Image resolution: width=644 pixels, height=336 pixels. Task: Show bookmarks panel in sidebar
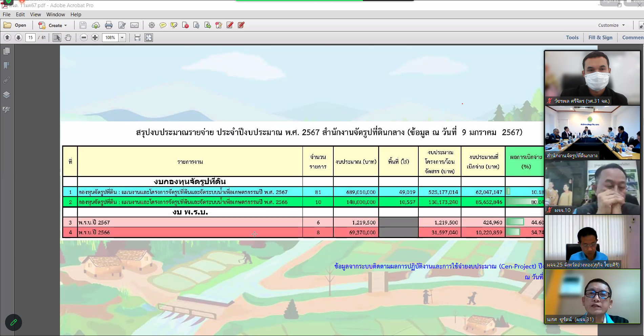click(x=6, y=65)
